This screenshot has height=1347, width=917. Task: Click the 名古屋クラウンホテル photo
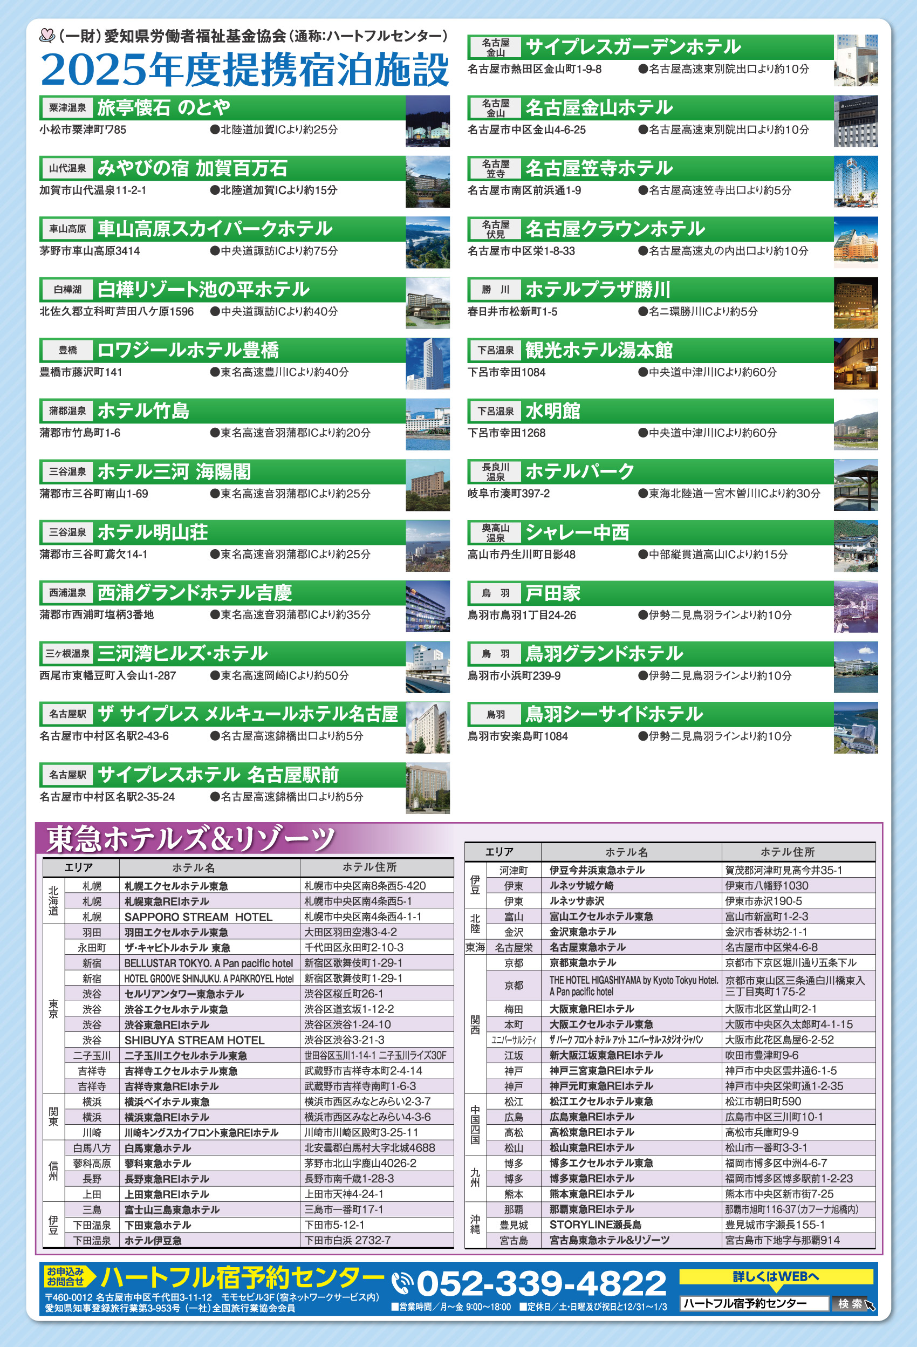856,242
